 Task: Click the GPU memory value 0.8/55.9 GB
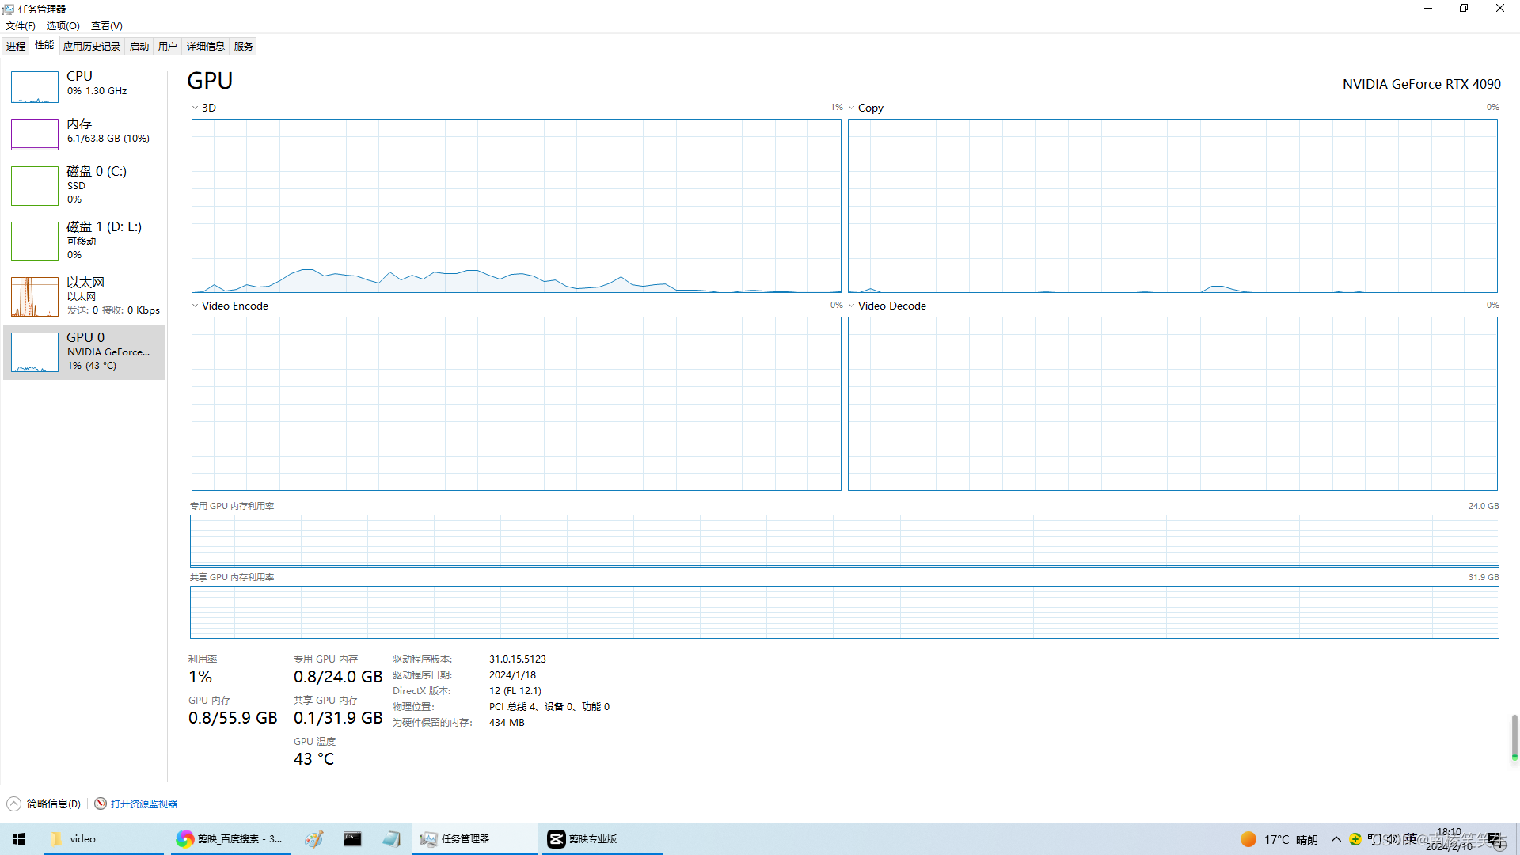[233, 718]
